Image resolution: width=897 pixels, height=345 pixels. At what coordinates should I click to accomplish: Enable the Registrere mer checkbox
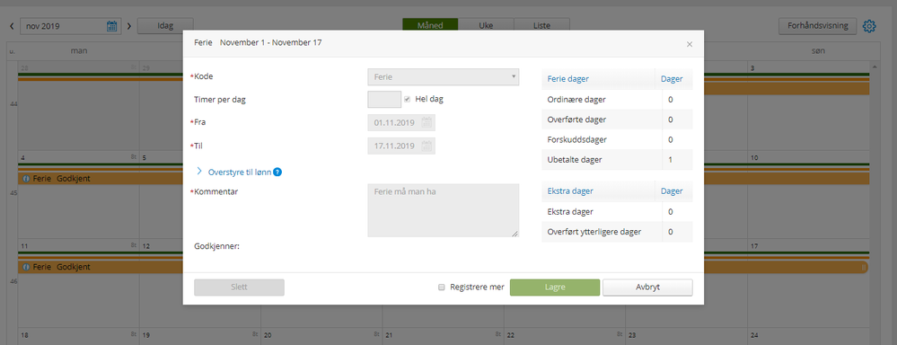(x=441, y=287)
